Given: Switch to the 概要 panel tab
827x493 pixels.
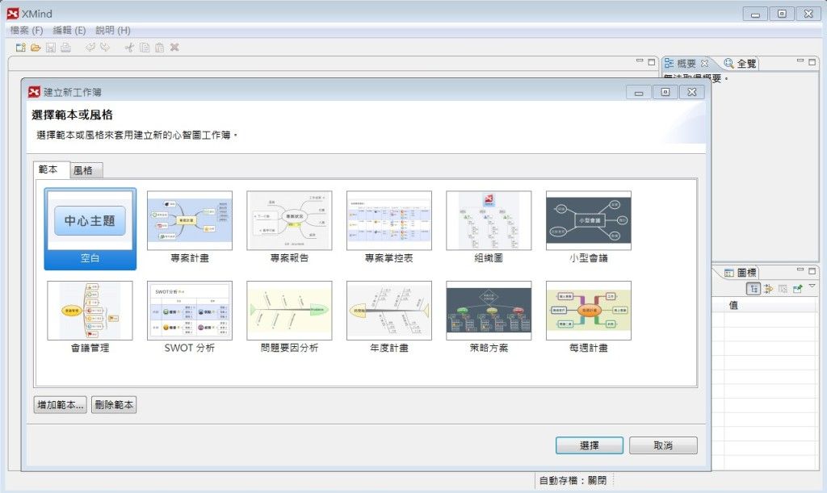Looking at the screenshot, I should pyautogui.click(x=686, y=63).
